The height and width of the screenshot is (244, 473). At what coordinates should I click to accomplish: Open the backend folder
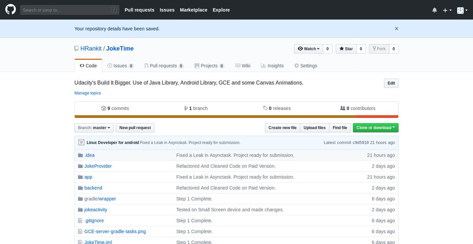(x=93, y=188)
